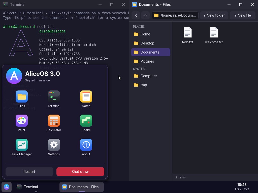Minimize the Terminal window
The height and width of the screenshot is (193, 258).
100,5
